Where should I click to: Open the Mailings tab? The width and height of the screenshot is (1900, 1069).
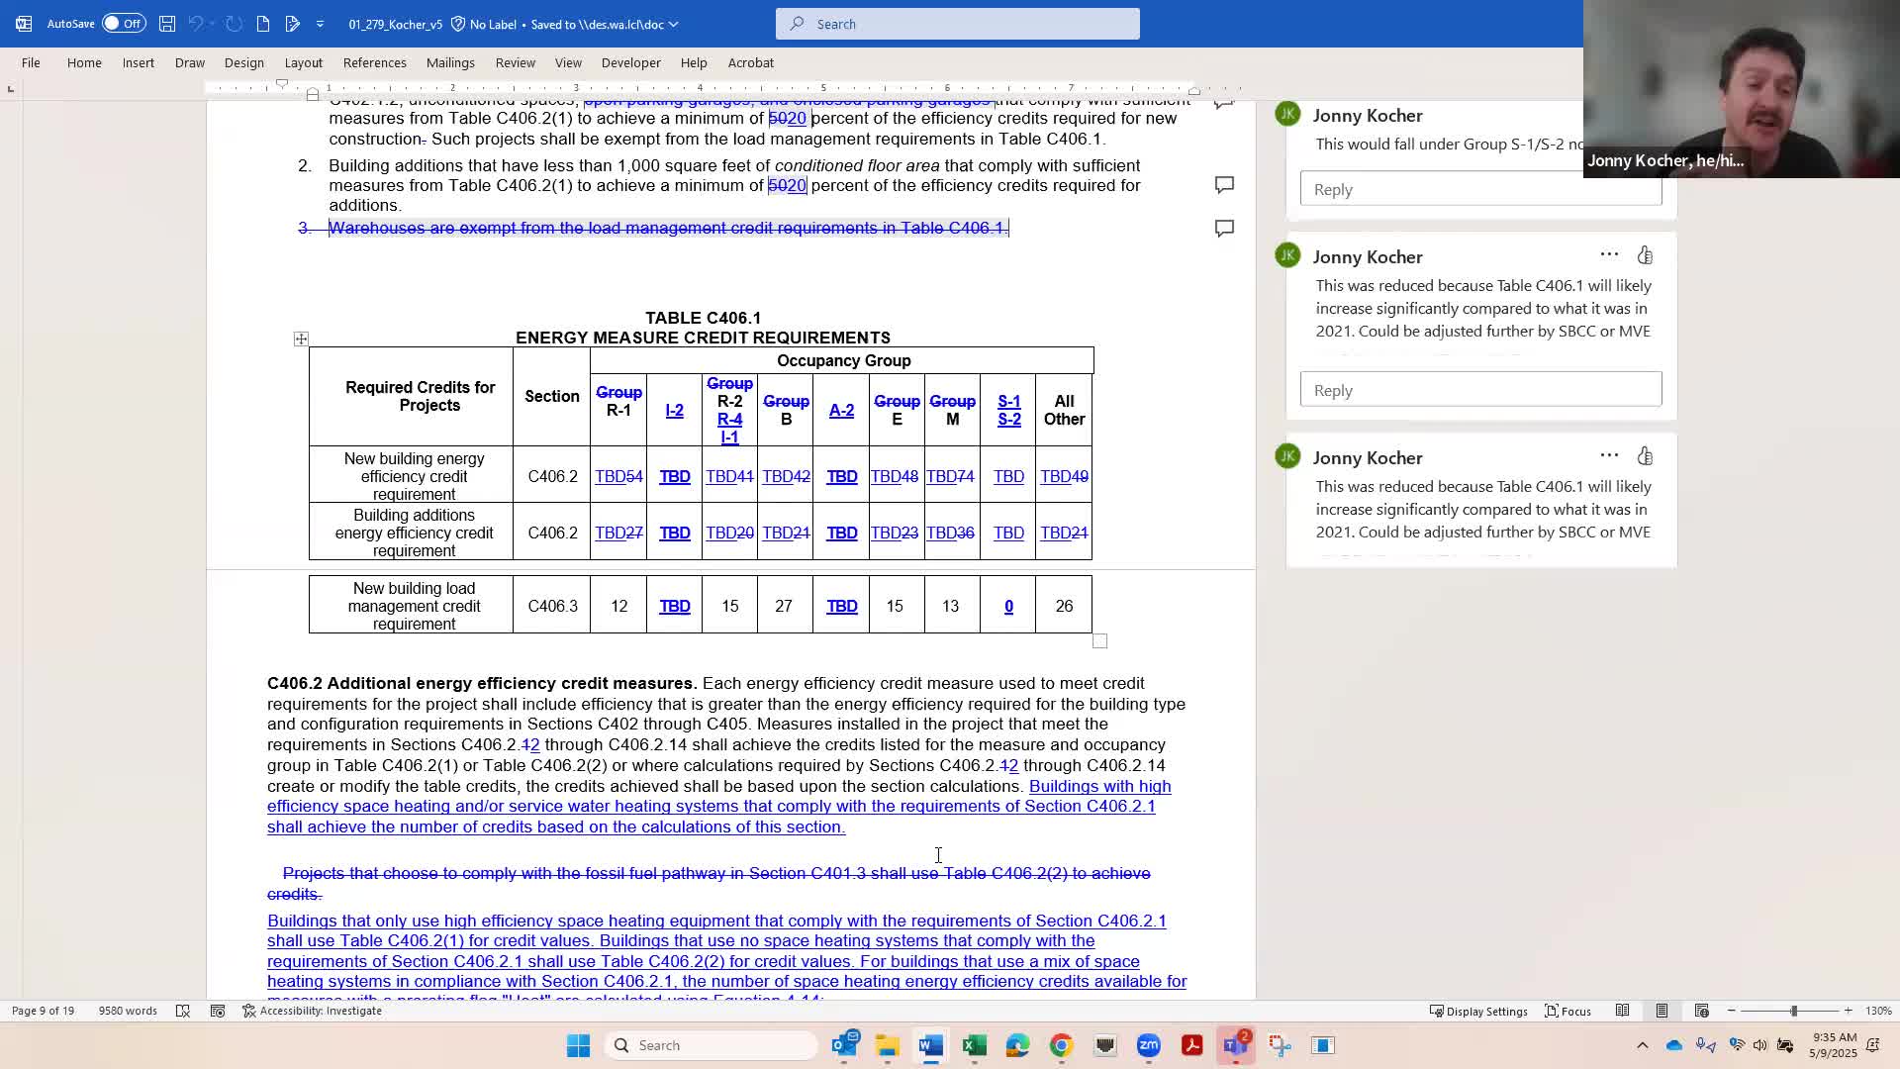click(x=450, y=62)
